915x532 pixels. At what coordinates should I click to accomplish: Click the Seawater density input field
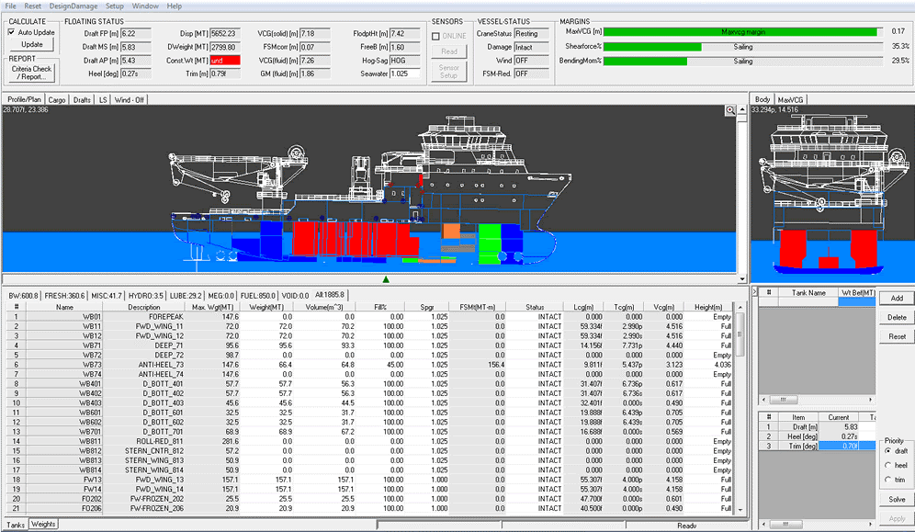403,74
